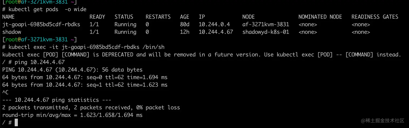Click the kubectl get pods -o wide command

click(x=44, y=9)
